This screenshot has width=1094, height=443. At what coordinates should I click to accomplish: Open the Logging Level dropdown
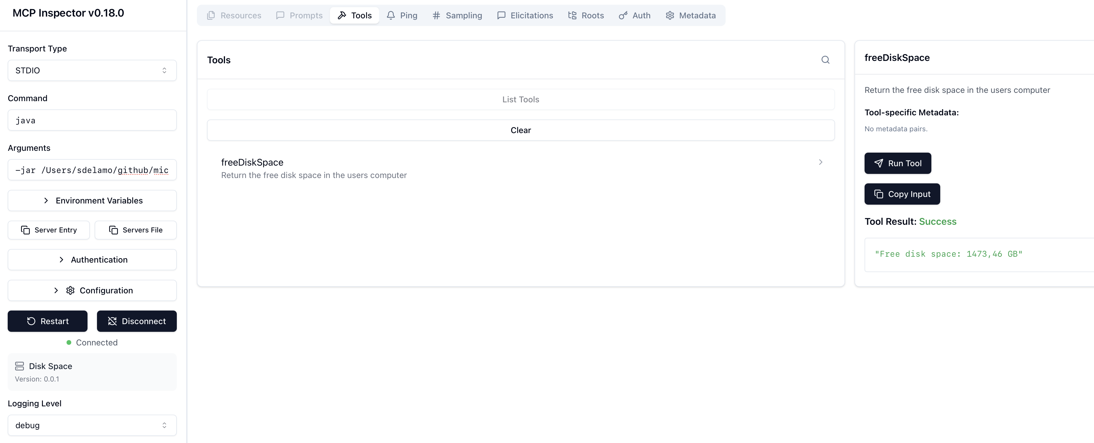92,425
